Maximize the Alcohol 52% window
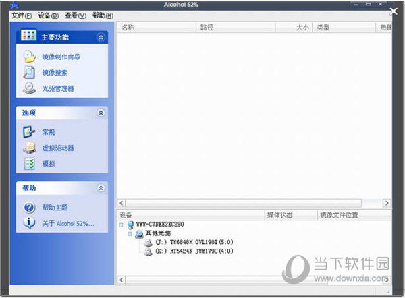 coord(369,5)
